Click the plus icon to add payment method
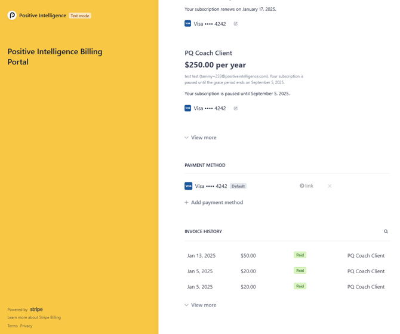This screenshot has width=400, height=334. (x=187, y=203)
